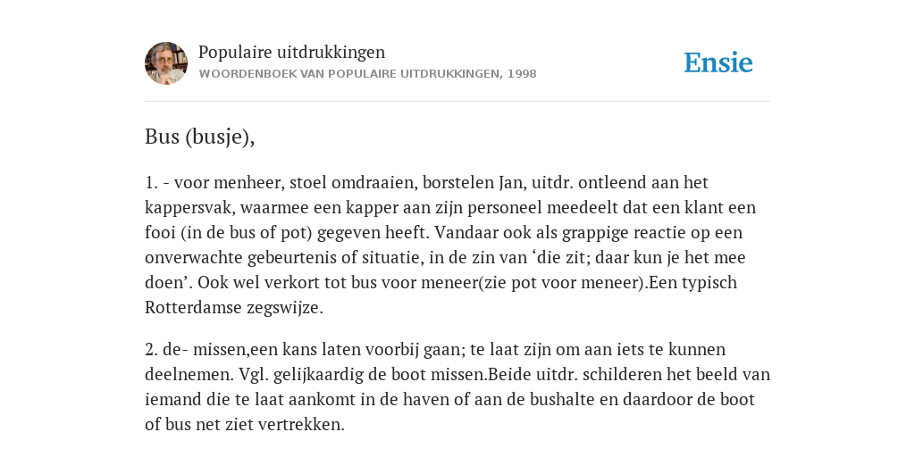Click the author's round profile photo
The height and width of the screenshot is (457, 915).
(x=166, y=63)
